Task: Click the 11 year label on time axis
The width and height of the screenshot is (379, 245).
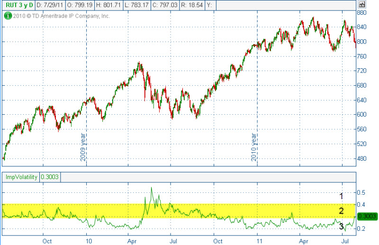Action: 259,241
